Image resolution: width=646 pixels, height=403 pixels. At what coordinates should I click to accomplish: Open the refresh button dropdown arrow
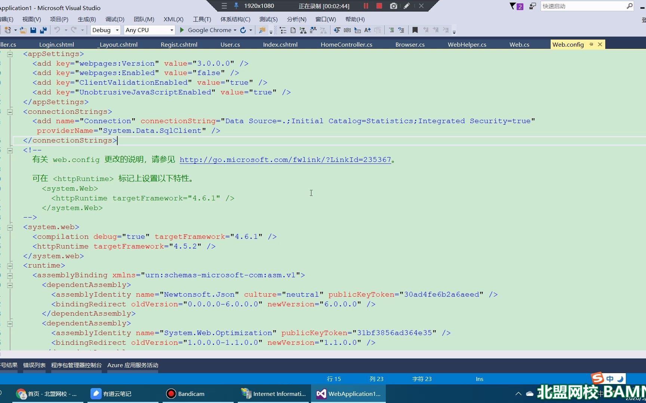point(250,30)
